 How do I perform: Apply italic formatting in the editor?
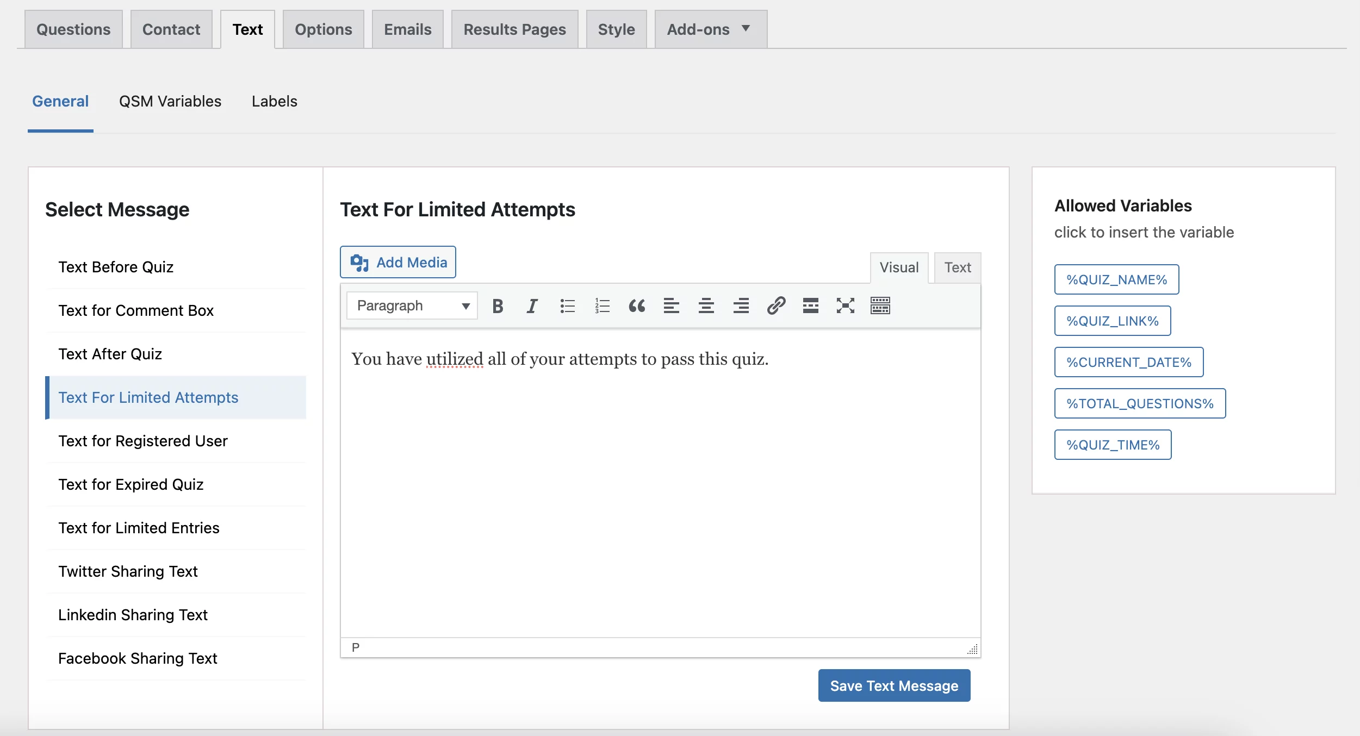tap(531, 305)
